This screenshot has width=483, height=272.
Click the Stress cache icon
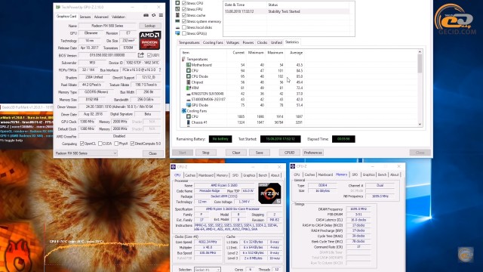point(177,15)
